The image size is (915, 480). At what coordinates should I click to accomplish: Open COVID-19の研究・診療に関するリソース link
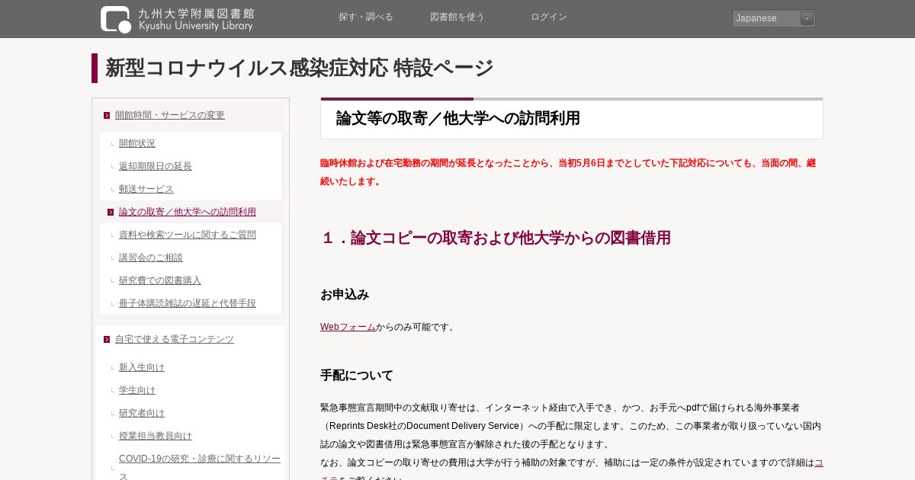[200, 466]
